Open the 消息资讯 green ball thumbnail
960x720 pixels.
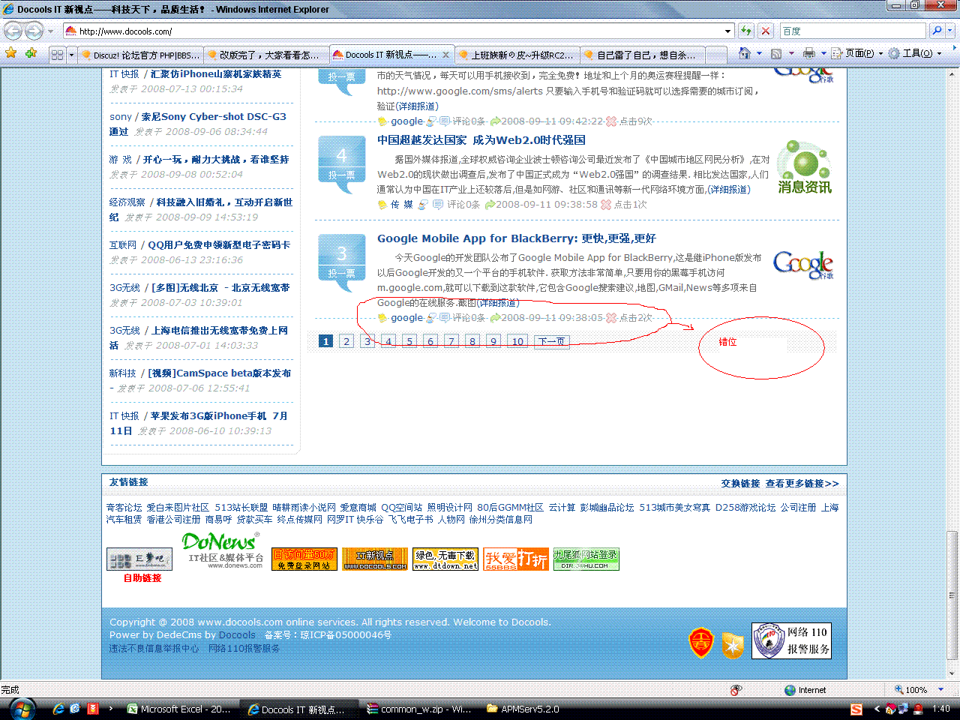(x=805, y=167)
